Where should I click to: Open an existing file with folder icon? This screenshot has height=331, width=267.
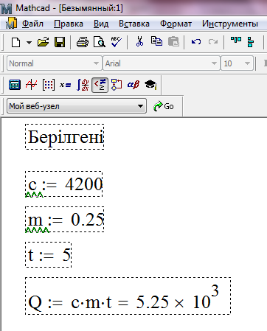(43, 42)
